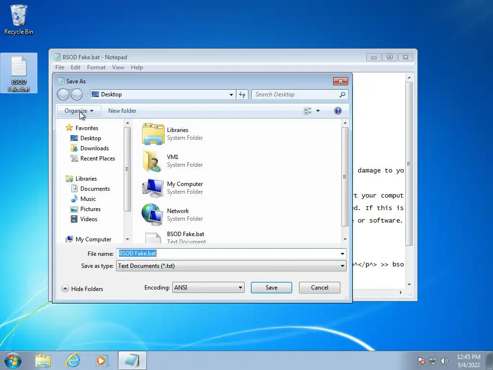Click Notepad's vertical scrollbar up arrow

click(x=409, y=78)
